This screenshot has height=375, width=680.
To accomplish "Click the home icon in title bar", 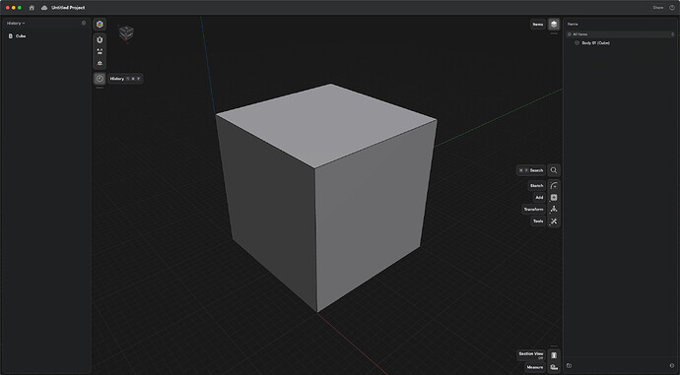I will point(32,8).
